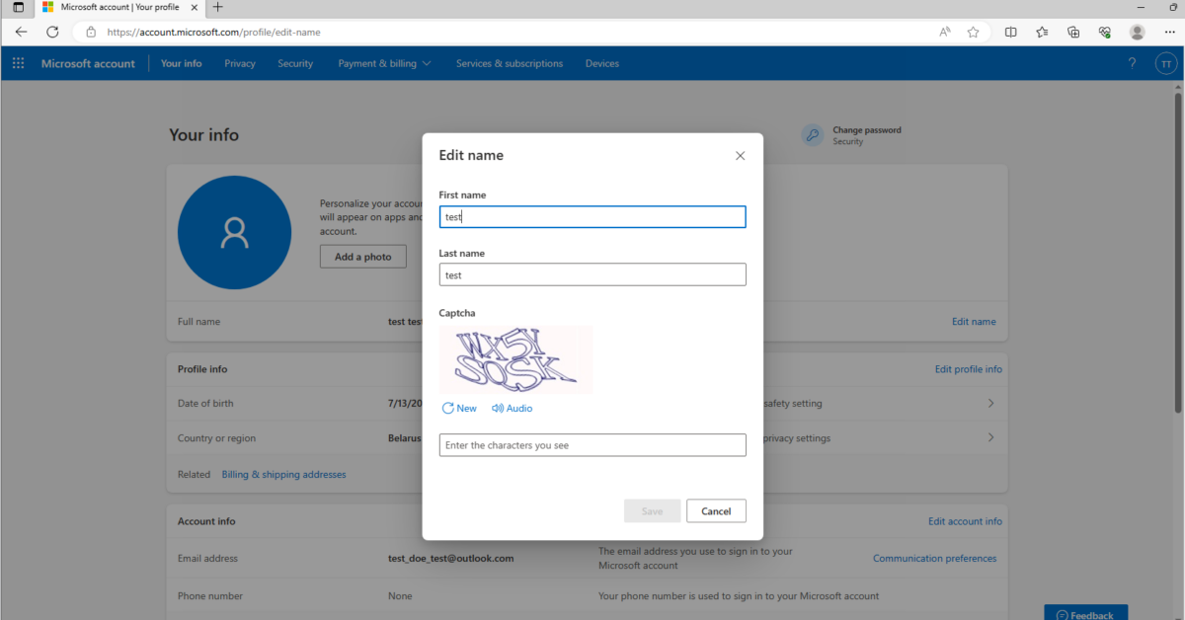The width and height of the screenshot is (1185, 620).
Task: Expand the privacy settings chevron
Action: click(990, 437)
